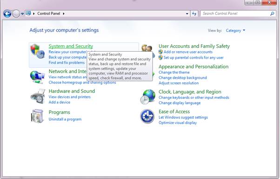Click the Control Panel icon in address bar
The height and width of the screenshot is (179, 280).
click(x=28, y=14)
